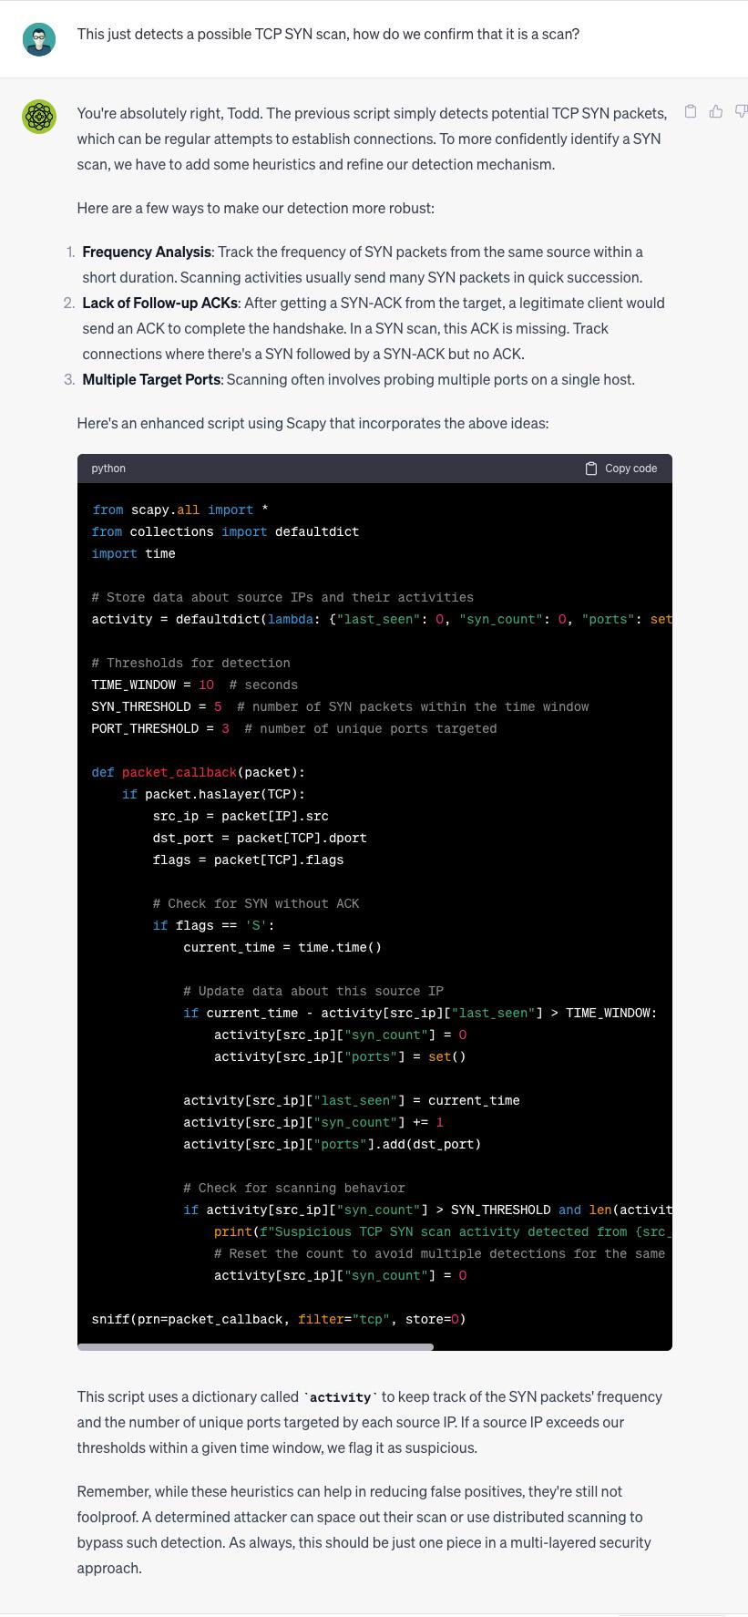This screenshot has width=748, height=1617.
Task: Give the response a thumbs up
Action: (x=716, y=111)
